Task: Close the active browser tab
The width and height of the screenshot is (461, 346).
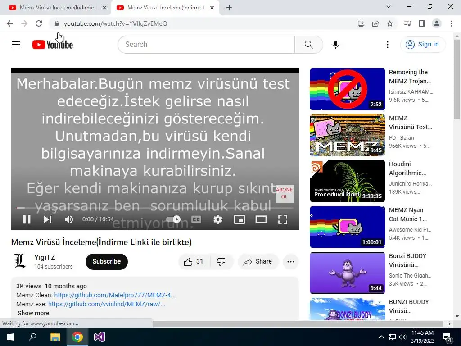Action: (212, 8)
